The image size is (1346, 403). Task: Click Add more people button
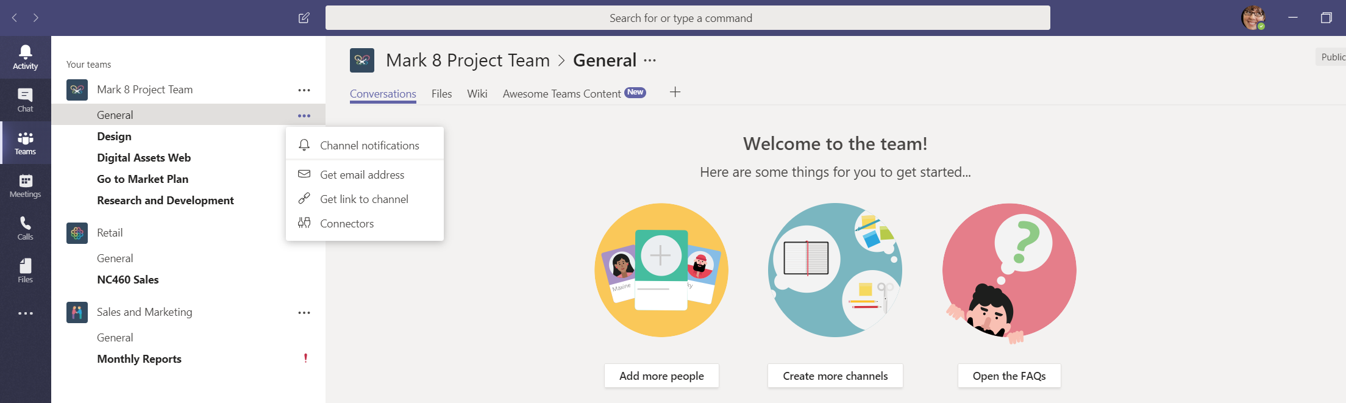661,376
